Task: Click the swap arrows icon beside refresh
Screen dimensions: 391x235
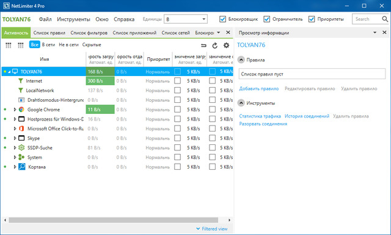Action: point(203,45)
